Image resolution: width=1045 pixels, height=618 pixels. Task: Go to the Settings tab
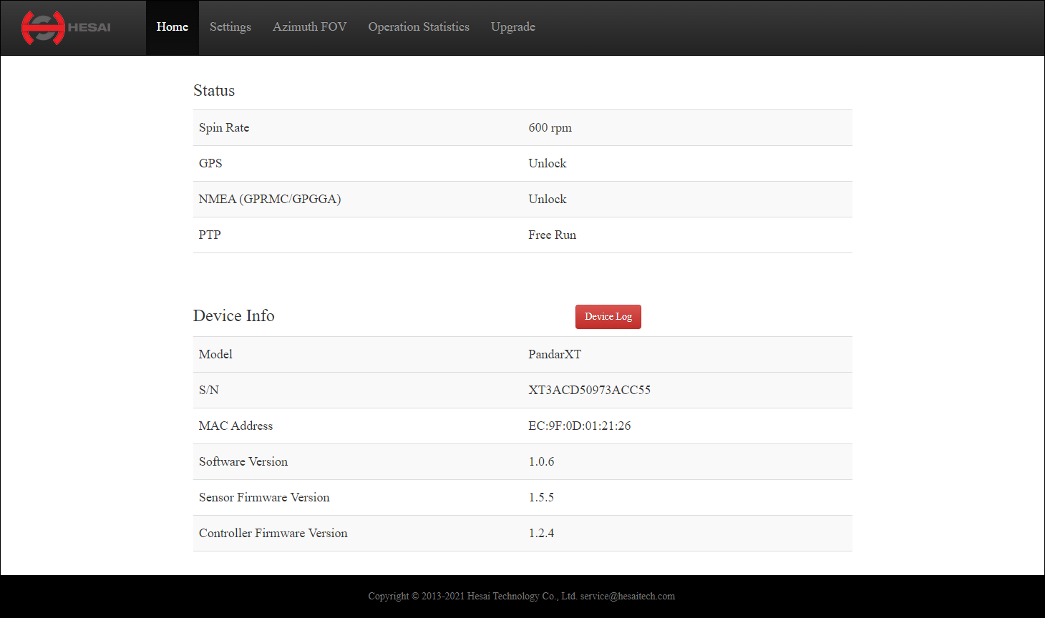230,27
